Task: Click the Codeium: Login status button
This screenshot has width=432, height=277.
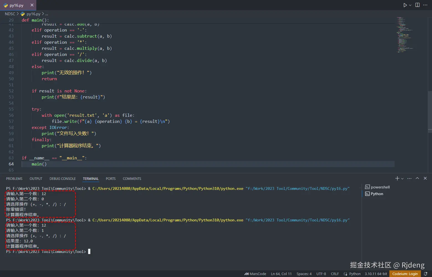Action: [405, 274]
